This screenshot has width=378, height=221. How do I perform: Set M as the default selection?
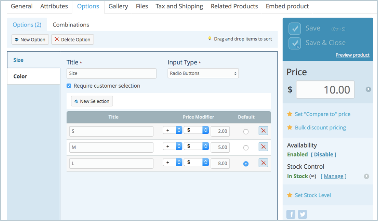point(246,148)
